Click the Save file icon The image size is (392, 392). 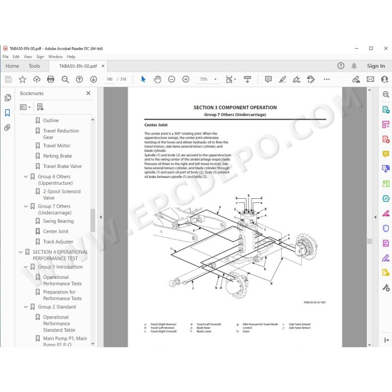click(8, 80)
